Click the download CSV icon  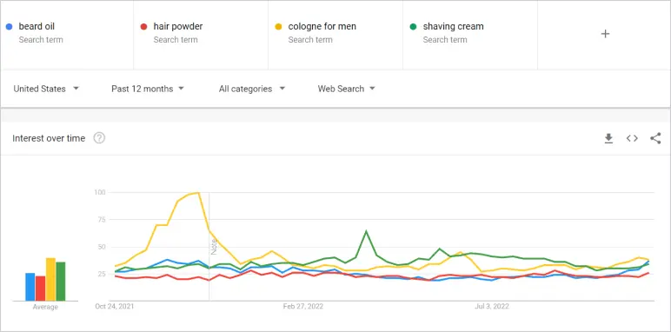(x=608, y=138)
